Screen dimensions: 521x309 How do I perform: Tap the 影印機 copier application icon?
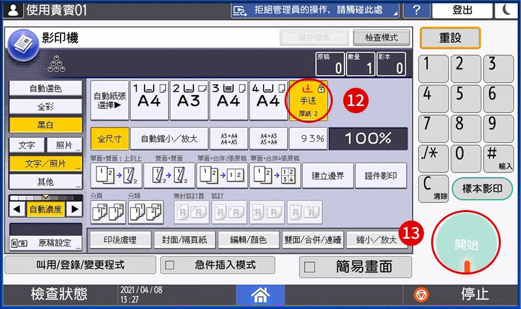pos(23,45)
